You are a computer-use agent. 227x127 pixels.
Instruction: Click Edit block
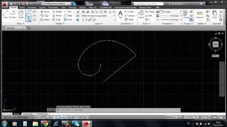click(x=149, y=16)
